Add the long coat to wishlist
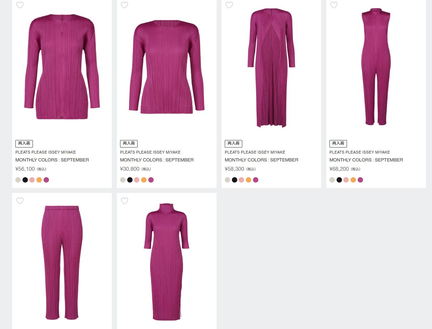 point(229,5)
